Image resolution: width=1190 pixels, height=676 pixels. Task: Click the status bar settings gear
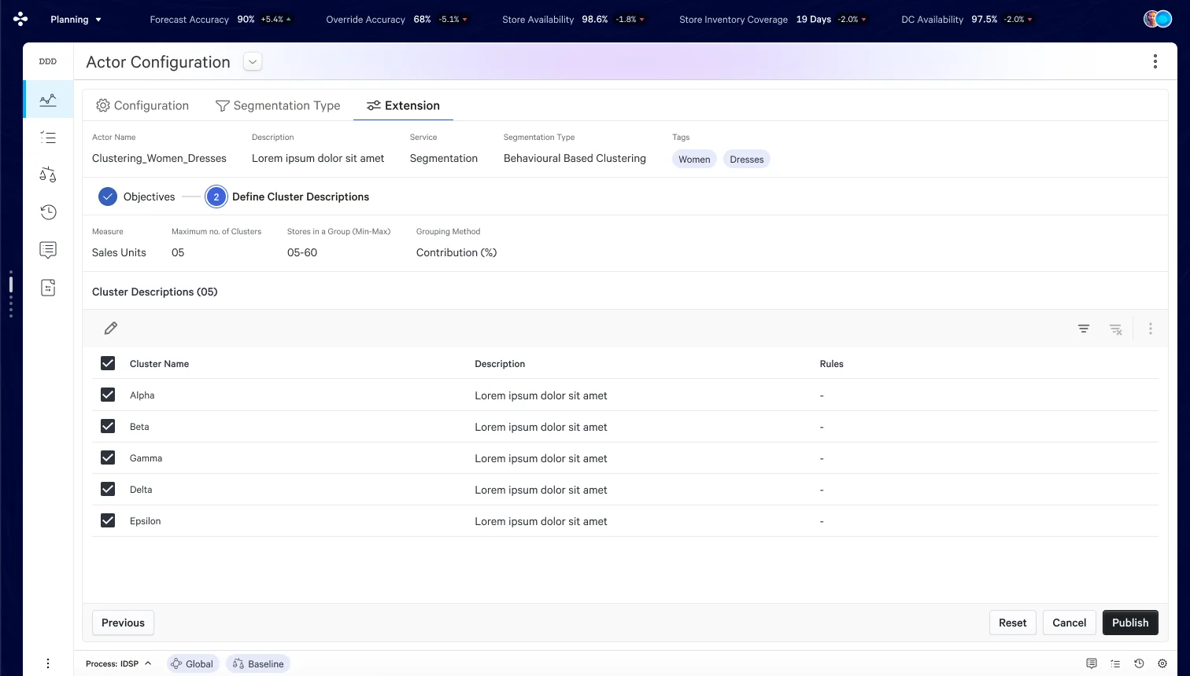tap(1162, 663)
